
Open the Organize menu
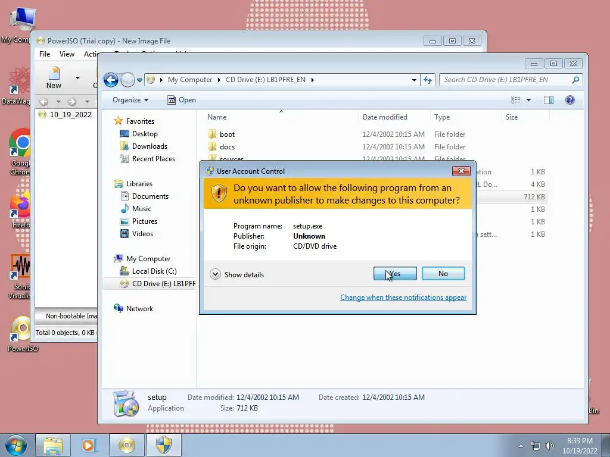point(130,100)
